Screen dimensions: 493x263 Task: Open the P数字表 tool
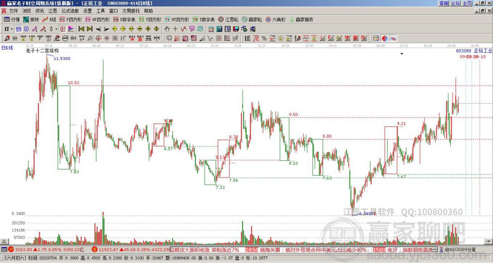[125, 19]
